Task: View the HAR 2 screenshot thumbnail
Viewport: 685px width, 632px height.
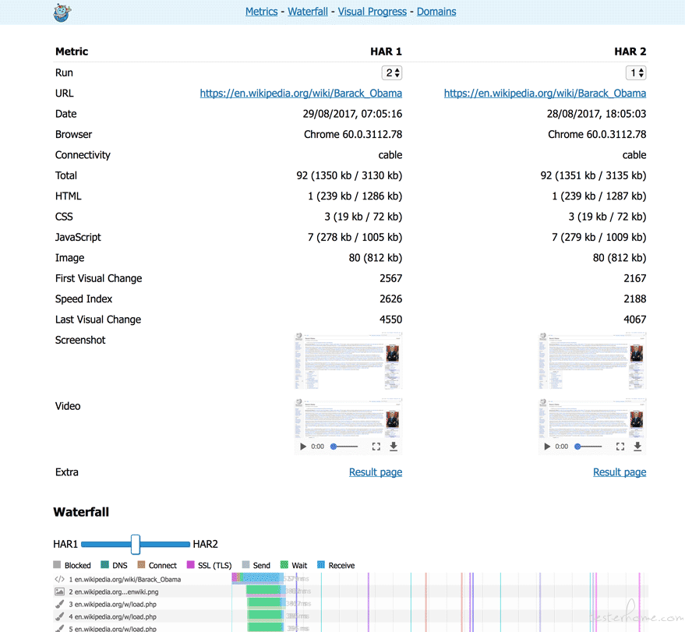Action: 592,361
